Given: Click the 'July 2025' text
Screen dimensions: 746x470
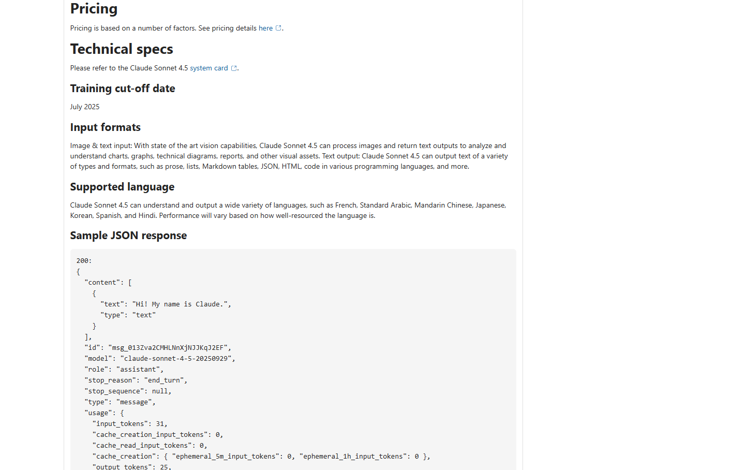Looking at the screenshot, I should [85, 107].
